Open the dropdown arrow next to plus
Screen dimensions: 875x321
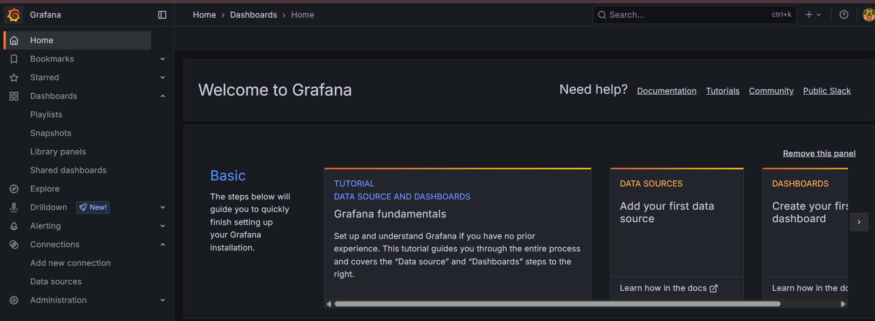pyautogui.click(x=819, y=15)
